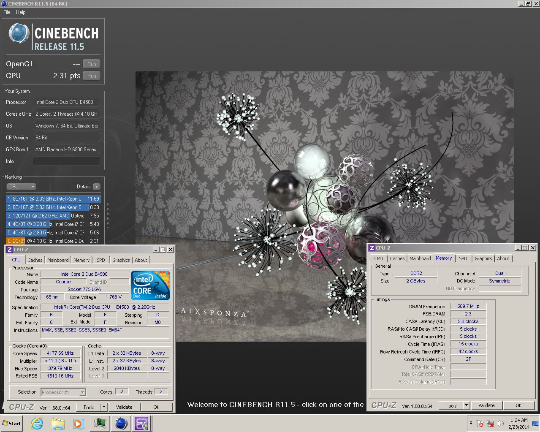540x432 pixels.
Task: Click the ranking Details arrow button
Action: click(x=97, y=187)
